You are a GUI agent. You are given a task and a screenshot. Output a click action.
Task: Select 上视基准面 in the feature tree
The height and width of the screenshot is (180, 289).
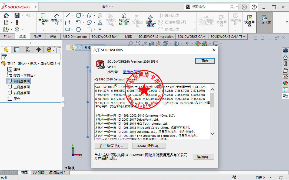(19, 87)
